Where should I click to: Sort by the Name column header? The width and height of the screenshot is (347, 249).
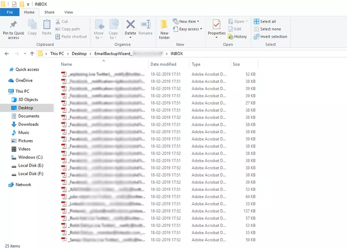click(x=66, y=64)
